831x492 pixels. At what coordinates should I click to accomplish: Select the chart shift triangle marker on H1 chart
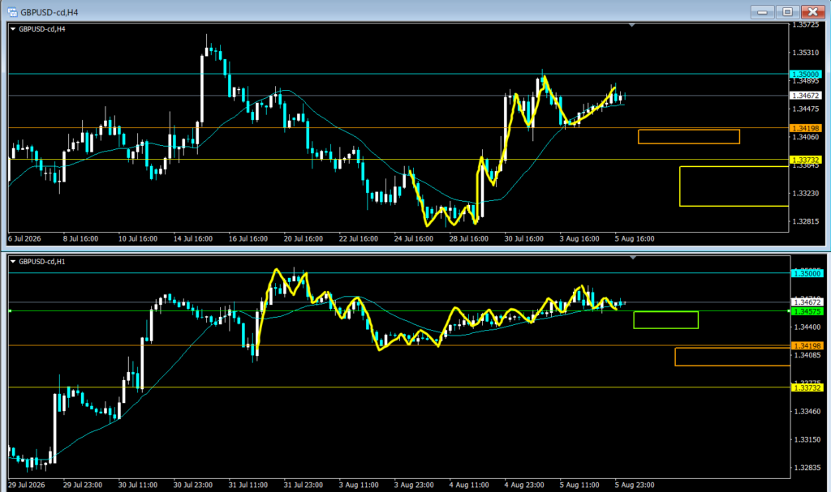(632, 258)
